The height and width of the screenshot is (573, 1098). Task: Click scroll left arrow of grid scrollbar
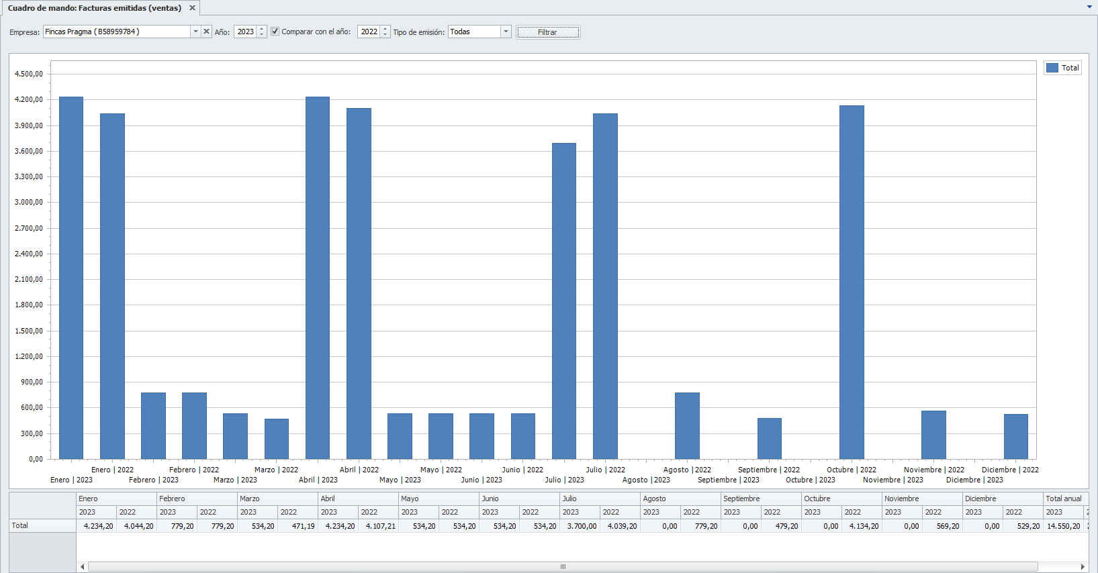pyautogui.click(x=83, y=567)
